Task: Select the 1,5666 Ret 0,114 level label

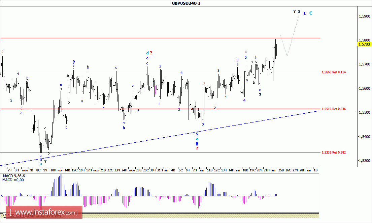Action: [x=334, y=72]
